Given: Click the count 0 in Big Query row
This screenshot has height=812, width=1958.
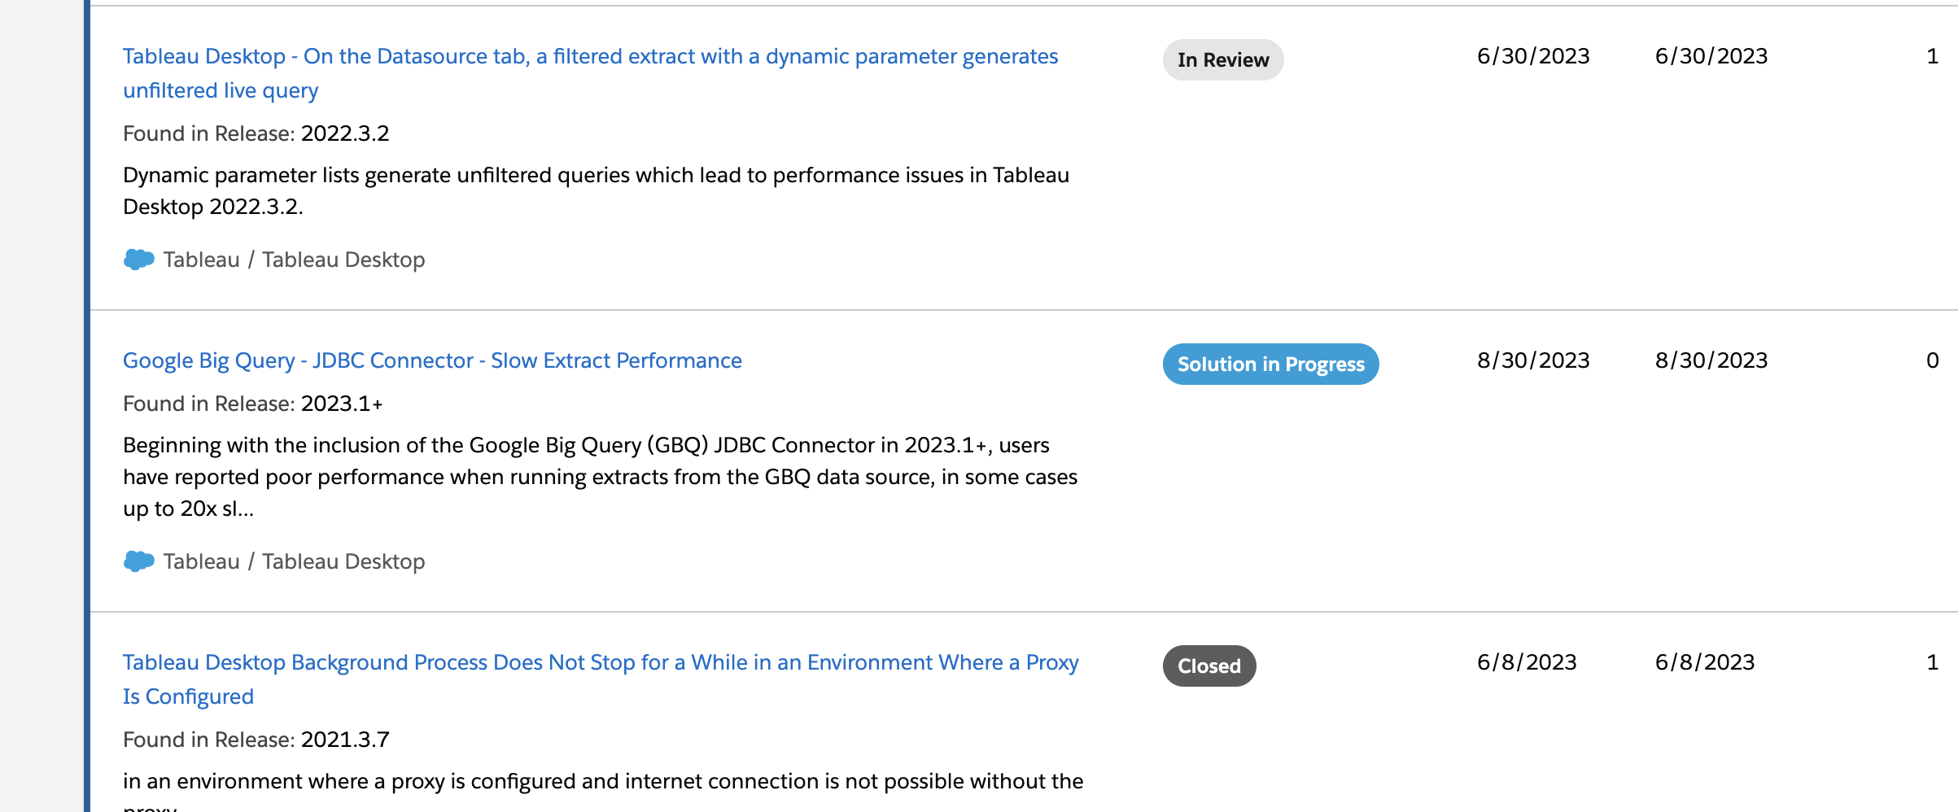Looking at the screenshot, I should tap(1933, 360).
